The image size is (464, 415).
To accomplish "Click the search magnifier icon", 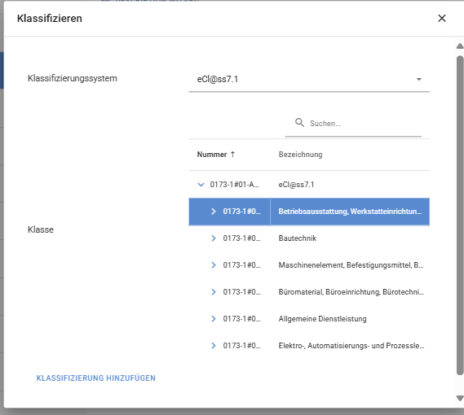I will (299, 123).
